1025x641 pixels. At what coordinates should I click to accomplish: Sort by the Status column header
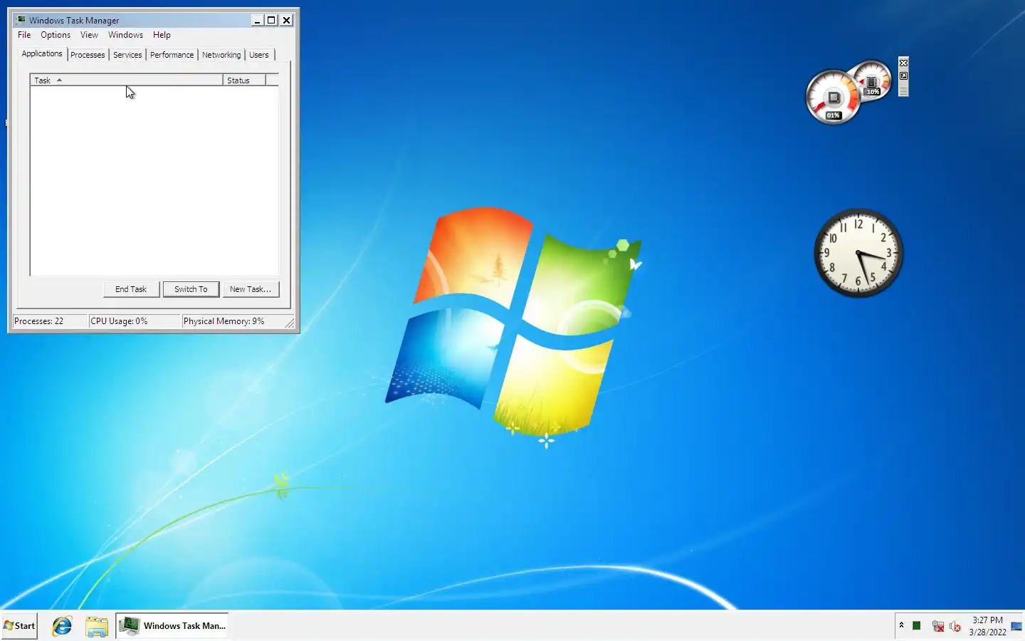click(244, 80)
